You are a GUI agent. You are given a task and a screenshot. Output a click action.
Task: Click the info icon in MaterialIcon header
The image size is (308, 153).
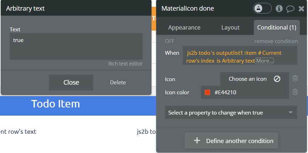point(279,9)
